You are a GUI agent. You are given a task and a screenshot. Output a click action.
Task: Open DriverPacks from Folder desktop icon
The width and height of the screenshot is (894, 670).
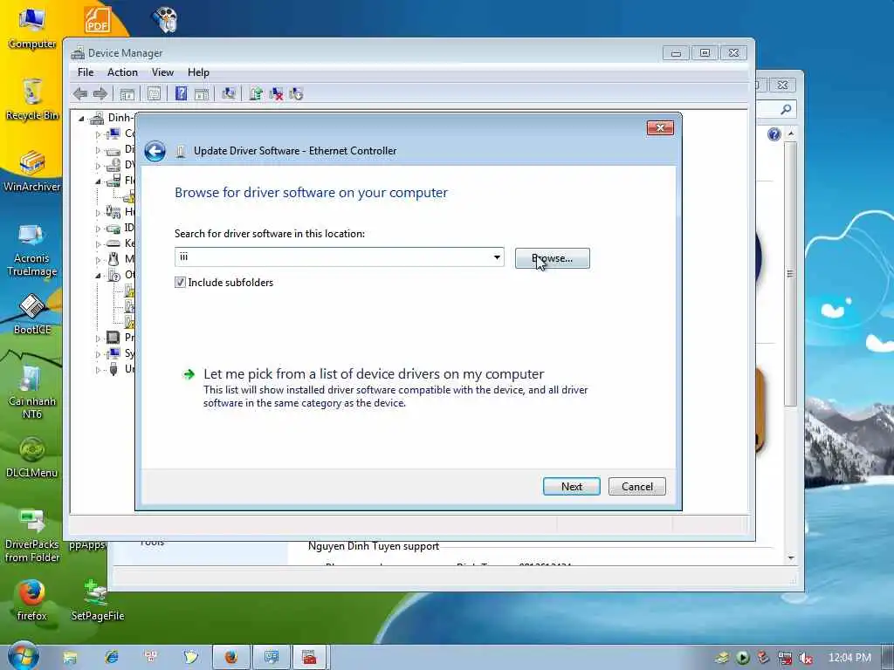point(32,536)
